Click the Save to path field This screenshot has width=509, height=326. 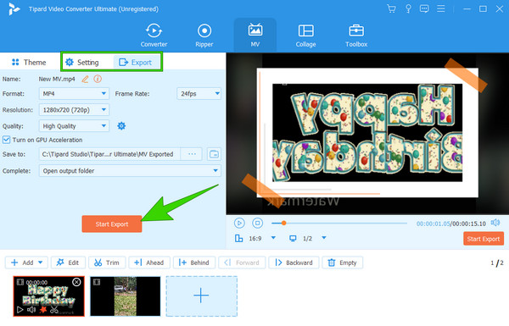pyautogui.click(x=109, y=154)
